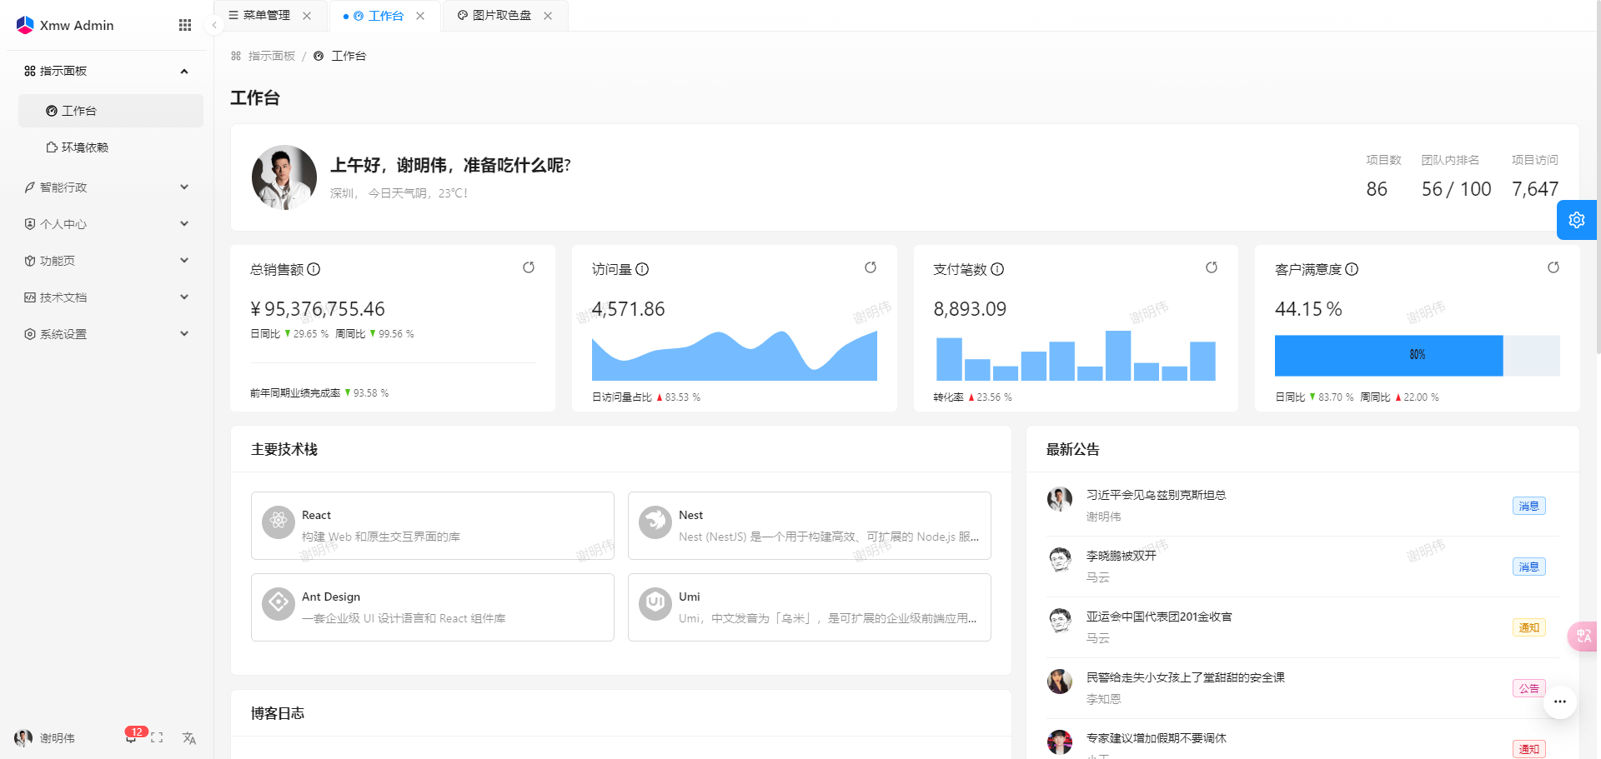The height and width of the screenshot is (759, 1601).
Task: Select 工作台 in the sidebar
Action: pyautogui.click(x=111, y=111)
